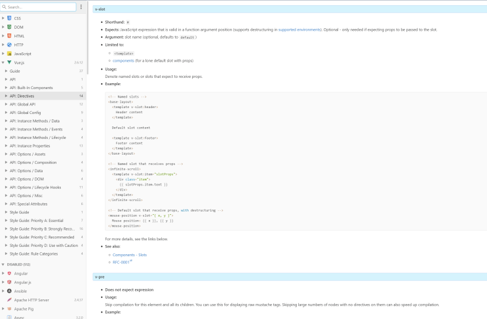Select the Ansible icon
Viewport: 487px width, 319px height.
pyautogui.click(x=9, y=291)
